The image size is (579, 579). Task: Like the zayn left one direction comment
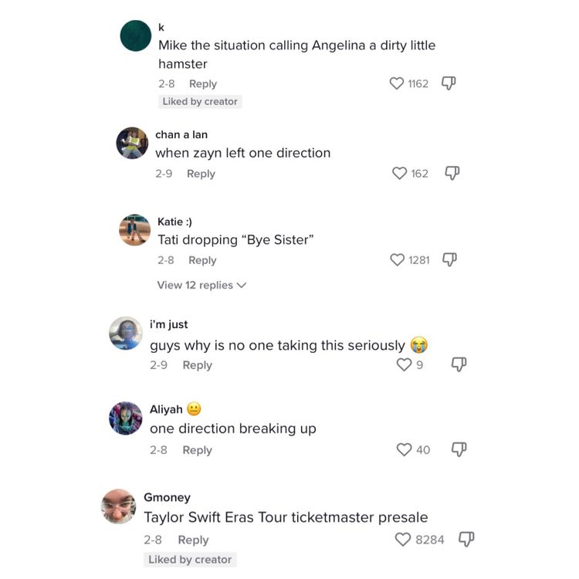(399, 174)
